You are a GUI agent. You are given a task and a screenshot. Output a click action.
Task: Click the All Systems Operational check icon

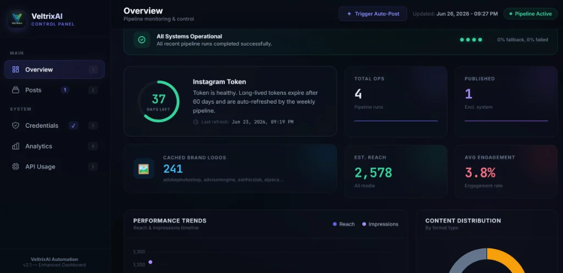tap(142, 39)
